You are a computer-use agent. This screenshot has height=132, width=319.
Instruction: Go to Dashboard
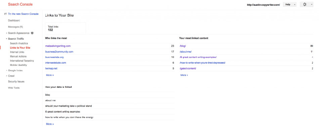tap(14, 20)
